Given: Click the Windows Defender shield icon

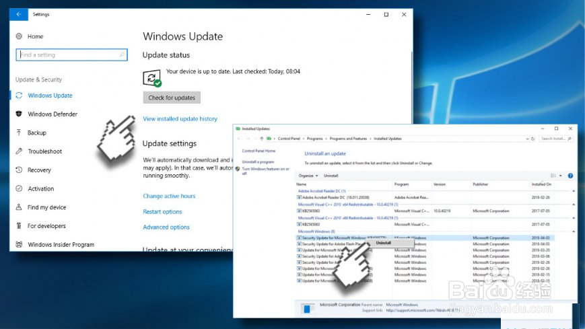Looking at the screenshot, I should click(19, 114).
